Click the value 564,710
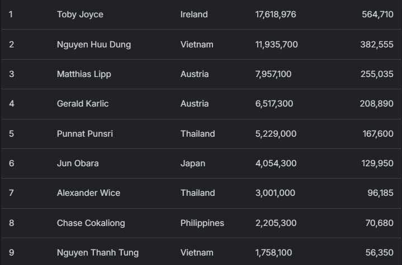The height and width of the screenshot is (265, 402). tap(377, 15)
